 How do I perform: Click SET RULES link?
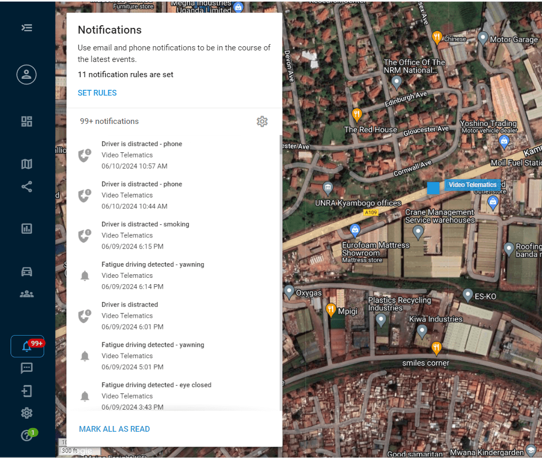click(x=97, y=93)
